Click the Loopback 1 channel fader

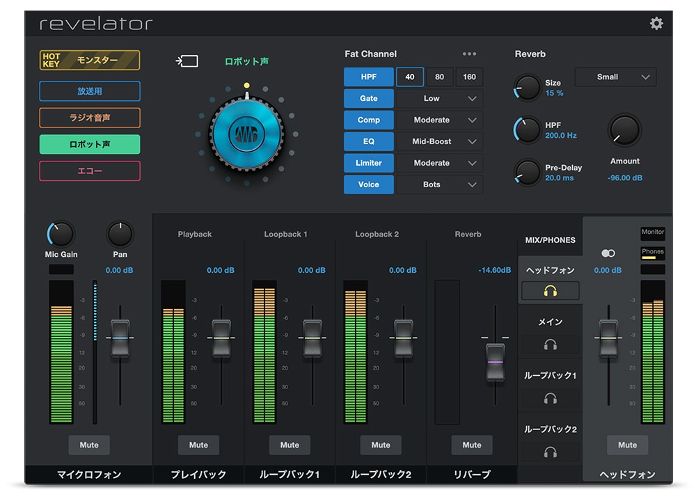[x=312, y=338]
